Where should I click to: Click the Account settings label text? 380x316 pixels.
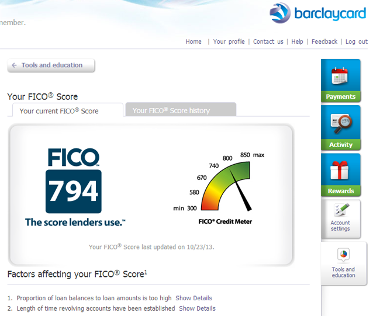coord(340,225)
